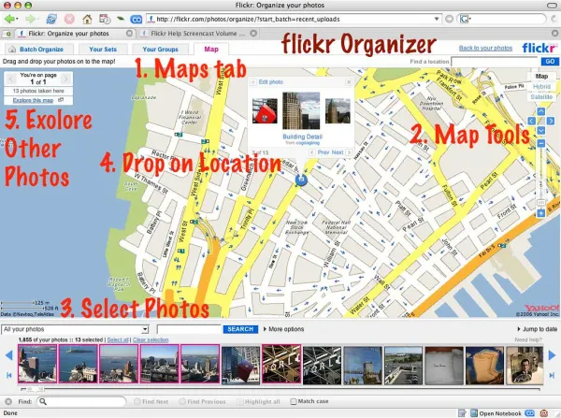Viewport: 561px width, 418px height.
Task: Jump to filmstrip end icon
Action: (552, 375)
